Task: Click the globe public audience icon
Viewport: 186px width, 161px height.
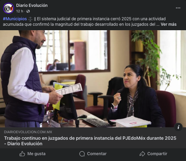Action: pyautogui.click(x=28, y=11)
